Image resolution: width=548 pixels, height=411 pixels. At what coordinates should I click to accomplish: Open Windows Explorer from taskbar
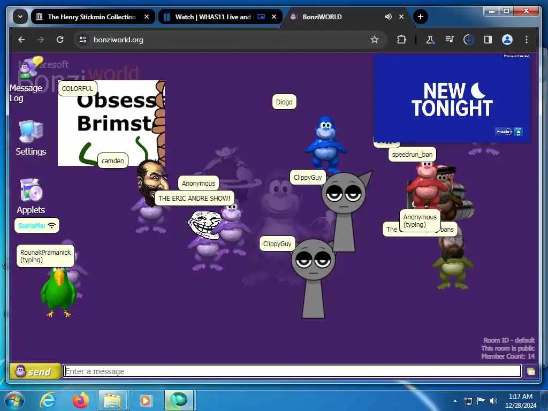tap(112, 400)
